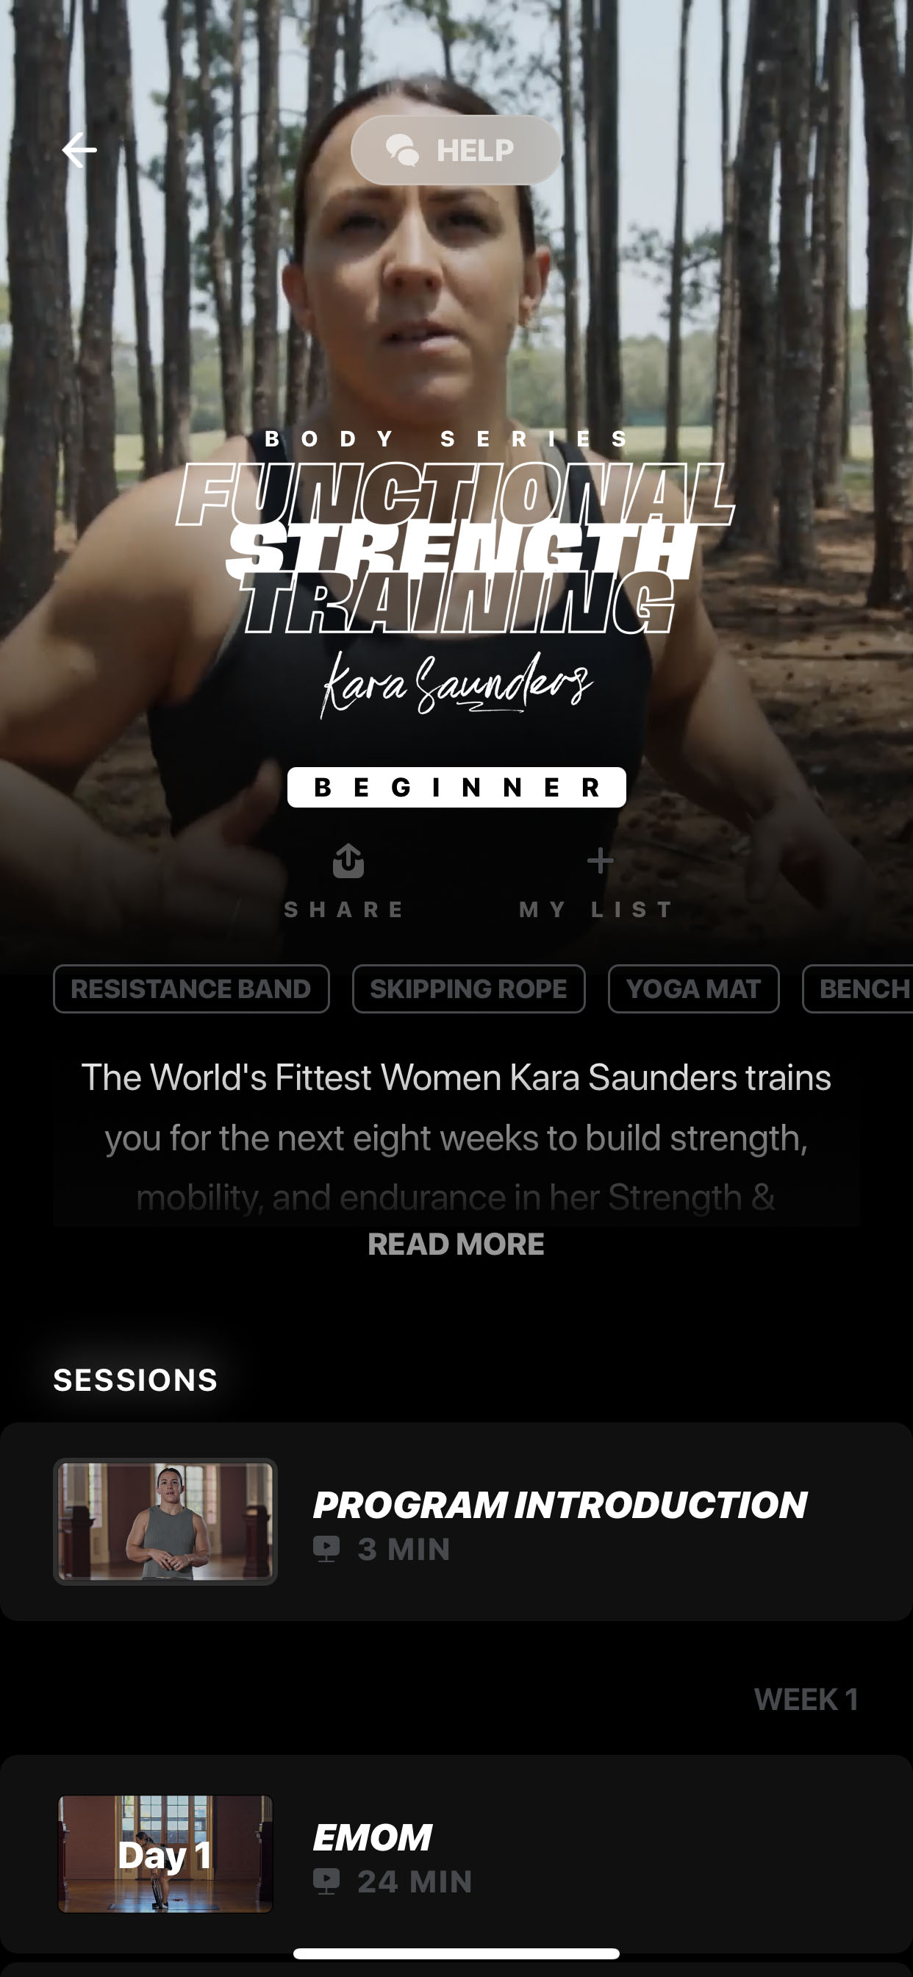This screenshot has height=1977, width=913.
Task: Tap video icon next to 24 MIN
Action: pyautogui.click(x=327, y=1881)
